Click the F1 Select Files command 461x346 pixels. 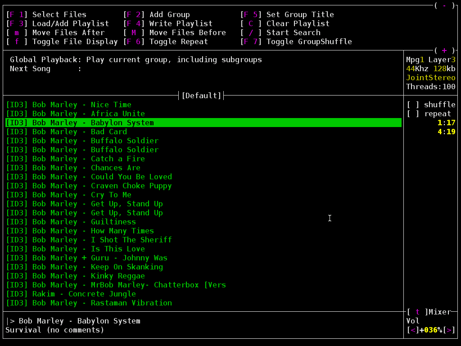coord(46,14)
